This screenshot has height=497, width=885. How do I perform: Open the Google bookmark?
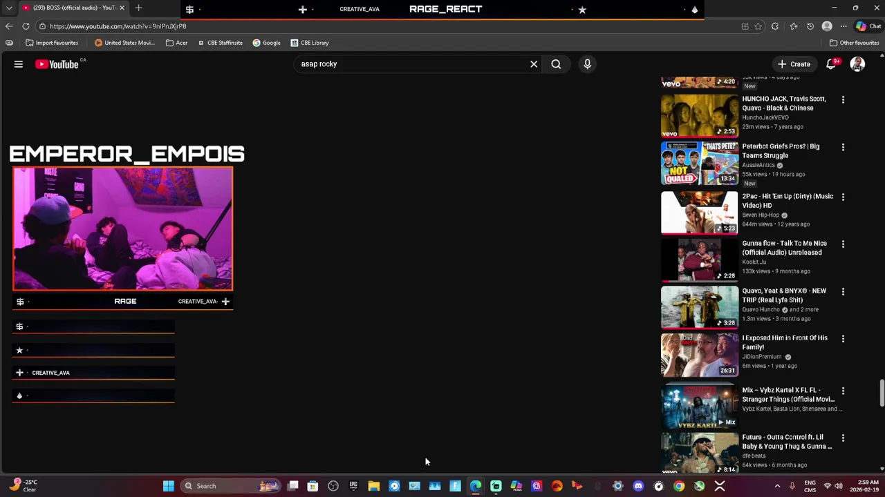point(266,43)
